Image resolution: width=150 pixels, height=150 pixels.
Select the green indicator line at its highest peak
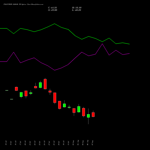pos(54,24)
